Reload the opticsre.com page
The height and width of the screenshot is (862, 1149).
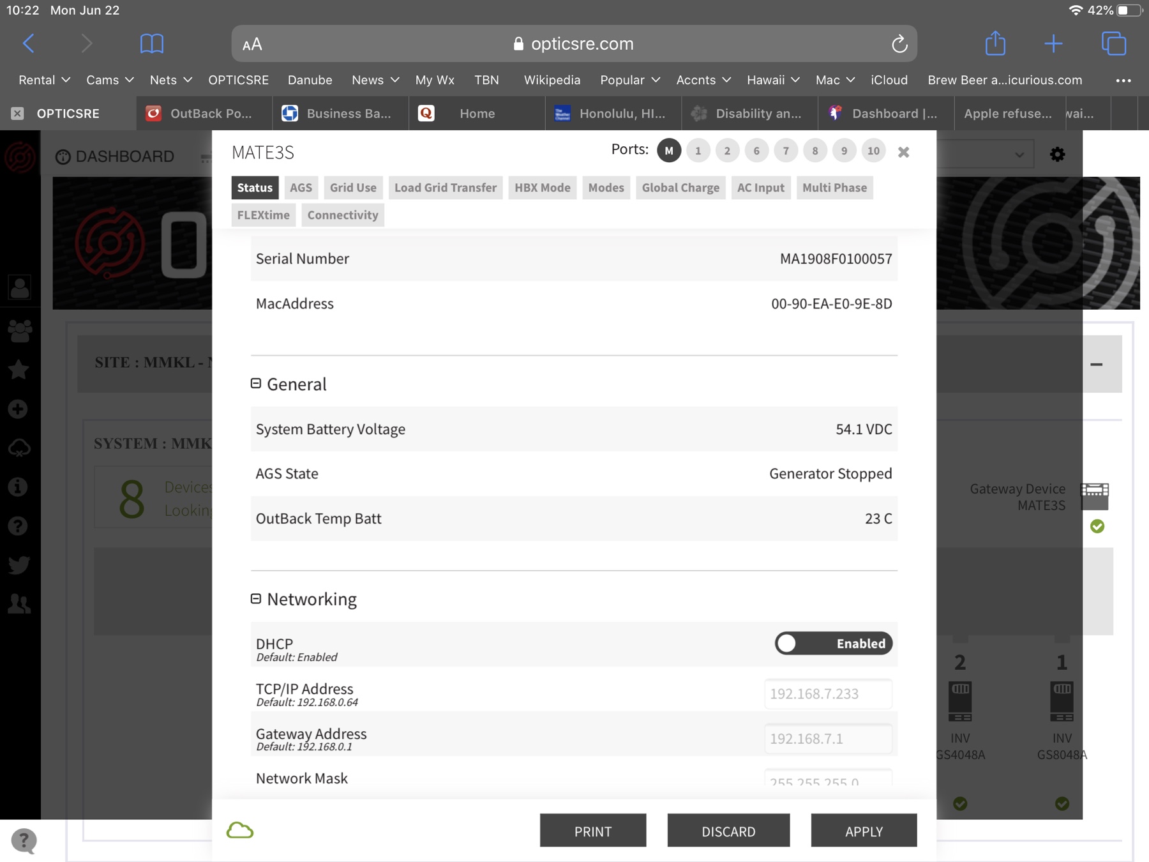click(899, 43)
